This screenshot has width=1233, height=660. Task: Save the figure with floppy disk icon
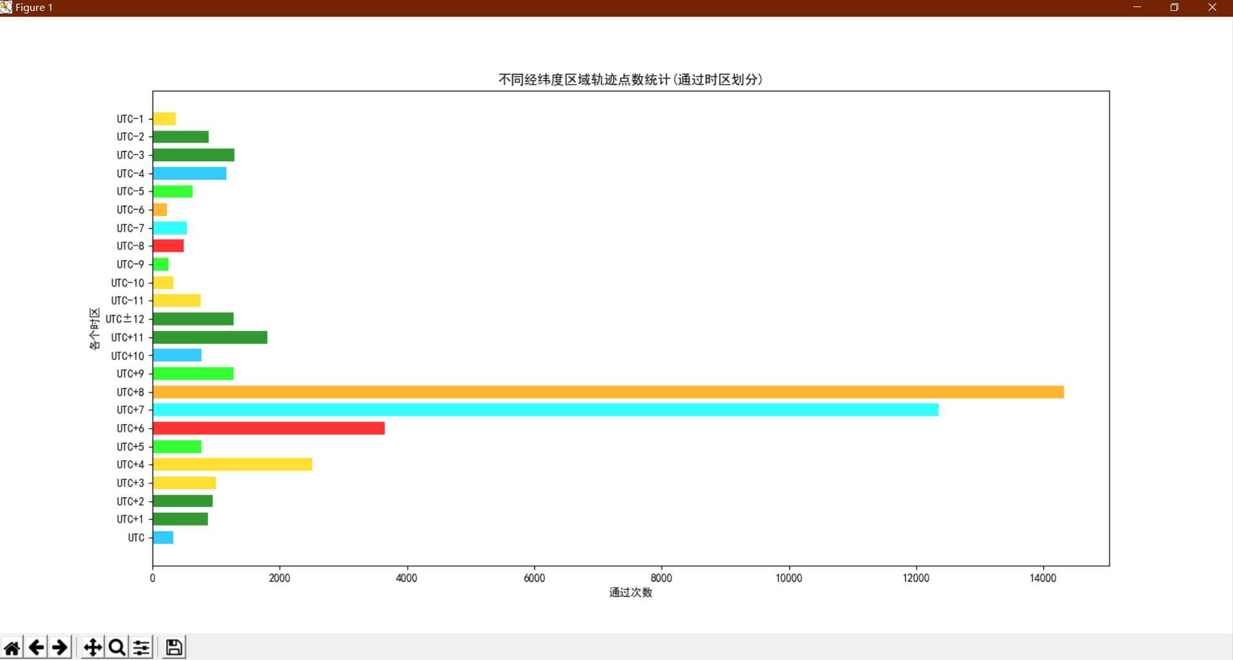(174, 647)
